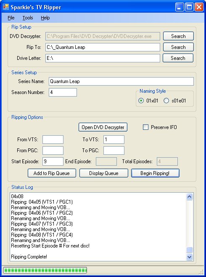Click Search next to DVD Decrypter path

click(x=178, y=36)
